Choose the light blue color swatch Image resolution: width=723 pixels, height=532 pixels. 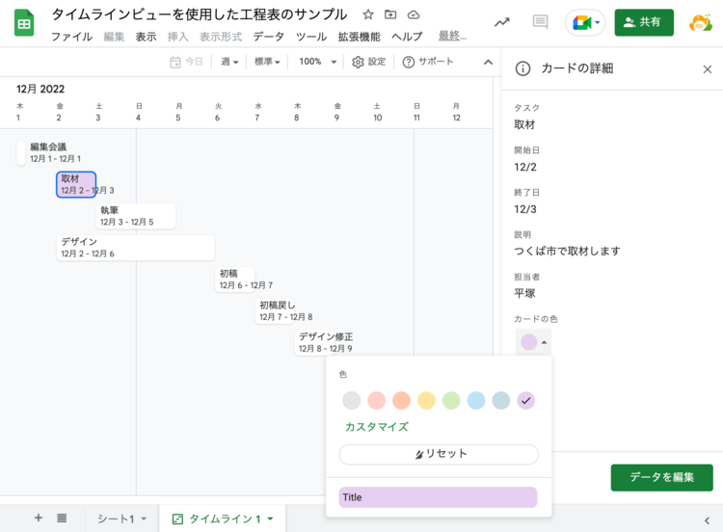(476, 400)
